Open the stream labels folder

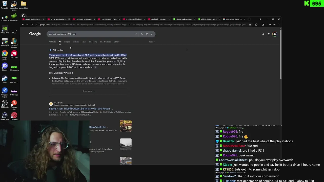(24, 5)
